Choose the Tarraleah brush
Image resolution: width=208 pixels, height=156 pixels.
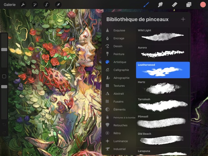point(163,104)
